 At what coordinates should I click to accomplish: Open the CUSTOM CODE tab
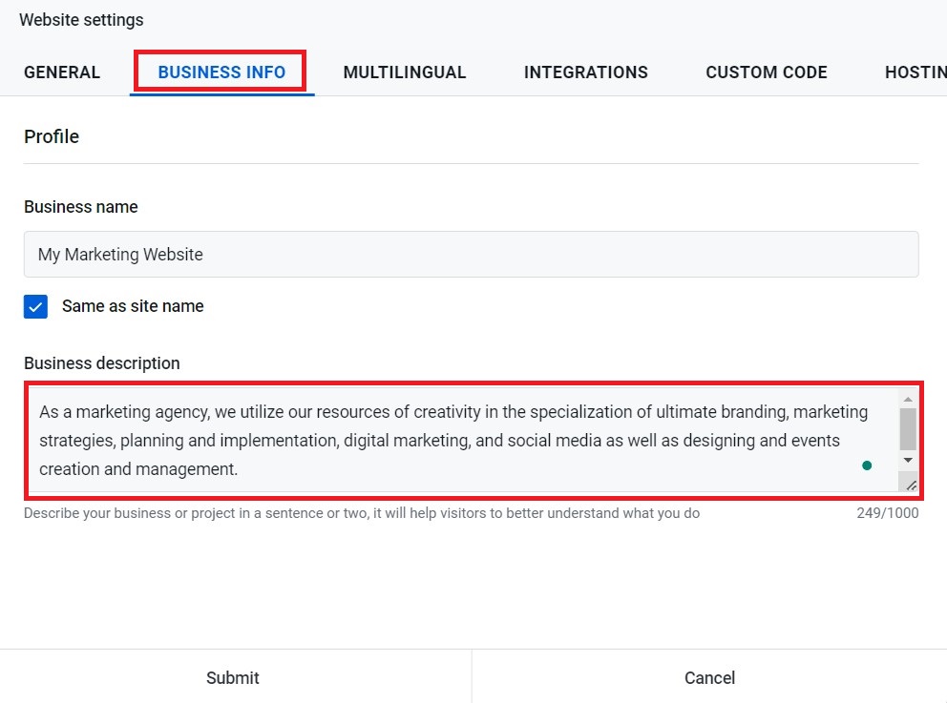pos(766,72)
